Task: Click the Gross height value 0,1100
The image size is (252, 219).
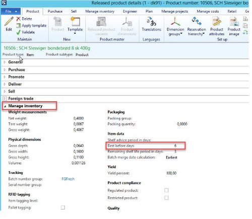Action: (x=79, y=157)
